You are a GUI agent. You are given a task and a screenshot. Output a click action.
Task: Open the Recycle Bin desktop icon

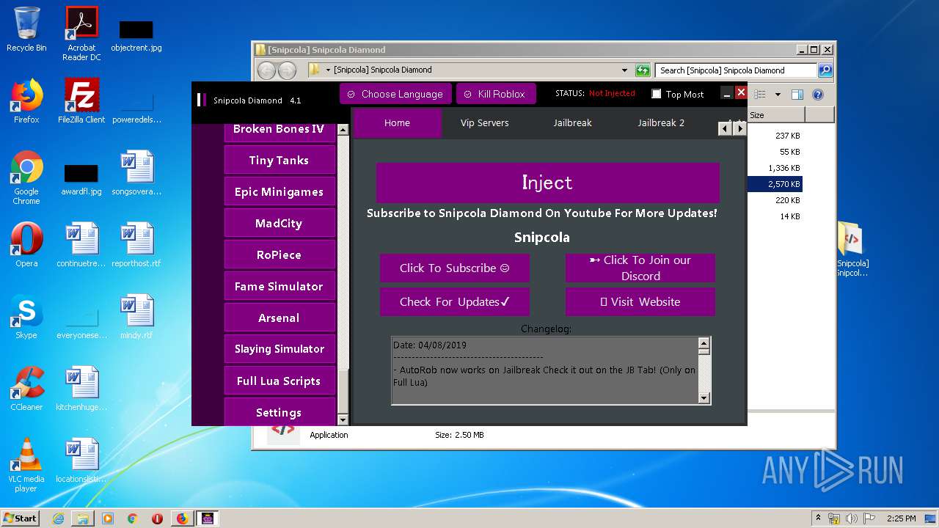[26, 29]
